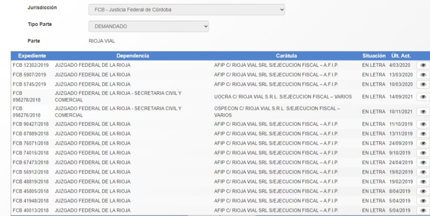Select expediente FCB 12302/2019

31,65
